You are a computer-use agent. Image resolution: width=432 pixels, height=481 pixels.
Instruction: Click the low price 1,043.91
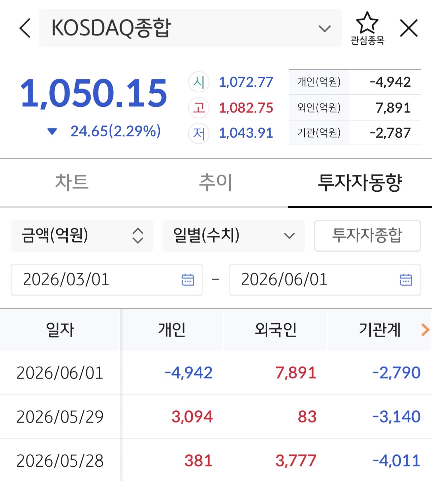246,133
